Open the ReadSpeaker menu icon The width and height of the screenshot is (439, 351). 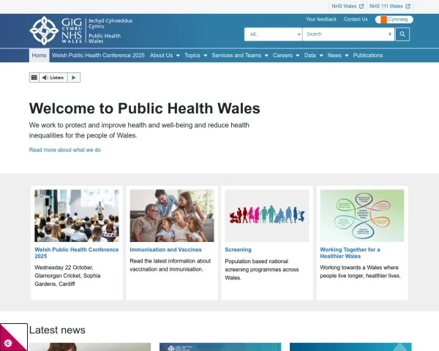coord(34,78)
